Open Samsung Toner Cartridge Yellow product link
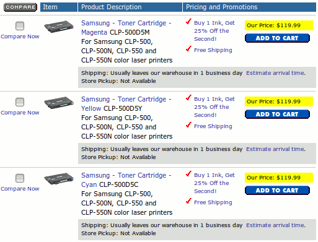 click(x=126, y=104)
